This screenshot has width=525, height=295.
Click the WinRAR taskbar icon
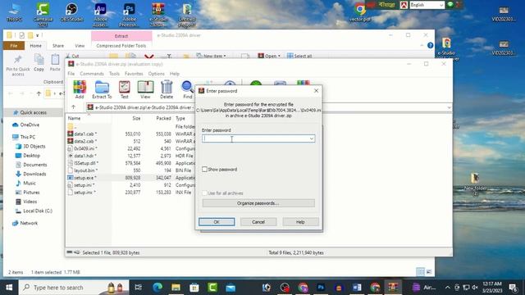pos(393,288)
